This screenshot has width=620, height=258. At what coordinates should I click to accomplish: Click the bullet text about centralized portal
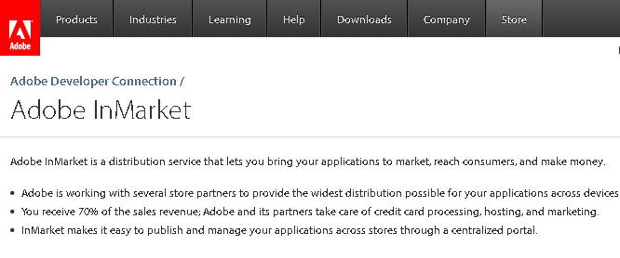coord(279,230)
